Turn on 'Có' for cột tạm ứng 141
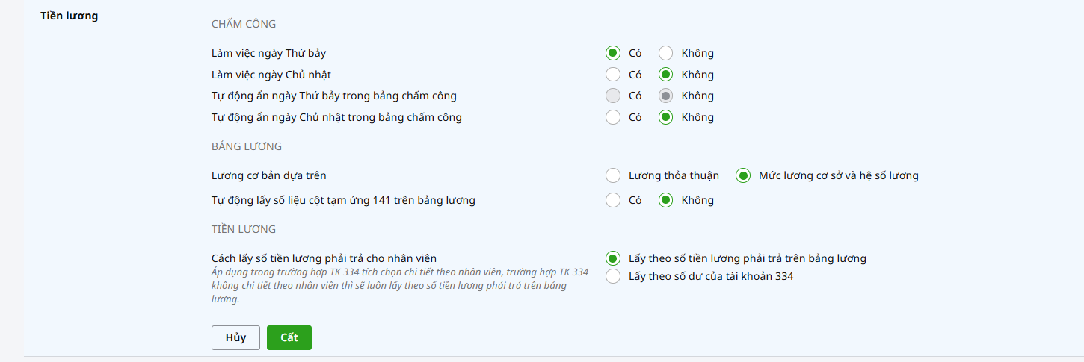 (613, 200)
